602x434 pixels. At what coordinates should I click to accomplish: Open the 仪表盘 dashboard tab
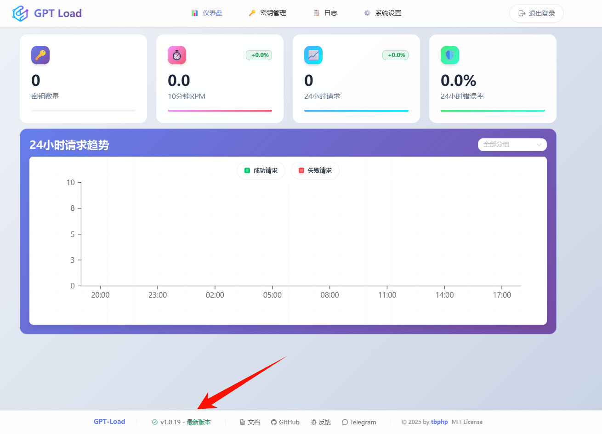[207, 13]
